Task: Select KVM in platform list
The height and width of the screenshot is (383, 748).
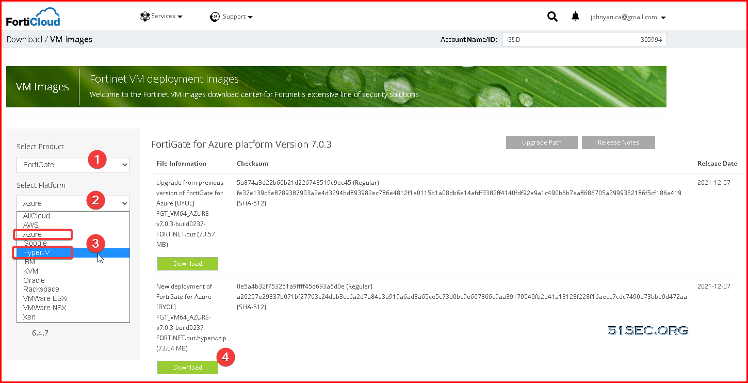Action: point(73,271)
